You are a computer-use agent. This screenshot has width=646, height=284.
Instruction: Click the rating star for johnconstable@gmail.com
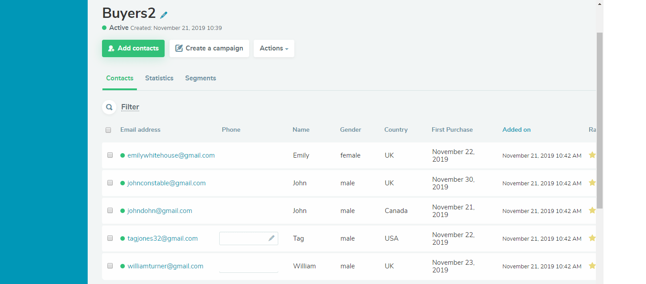[x=592, y=183]
